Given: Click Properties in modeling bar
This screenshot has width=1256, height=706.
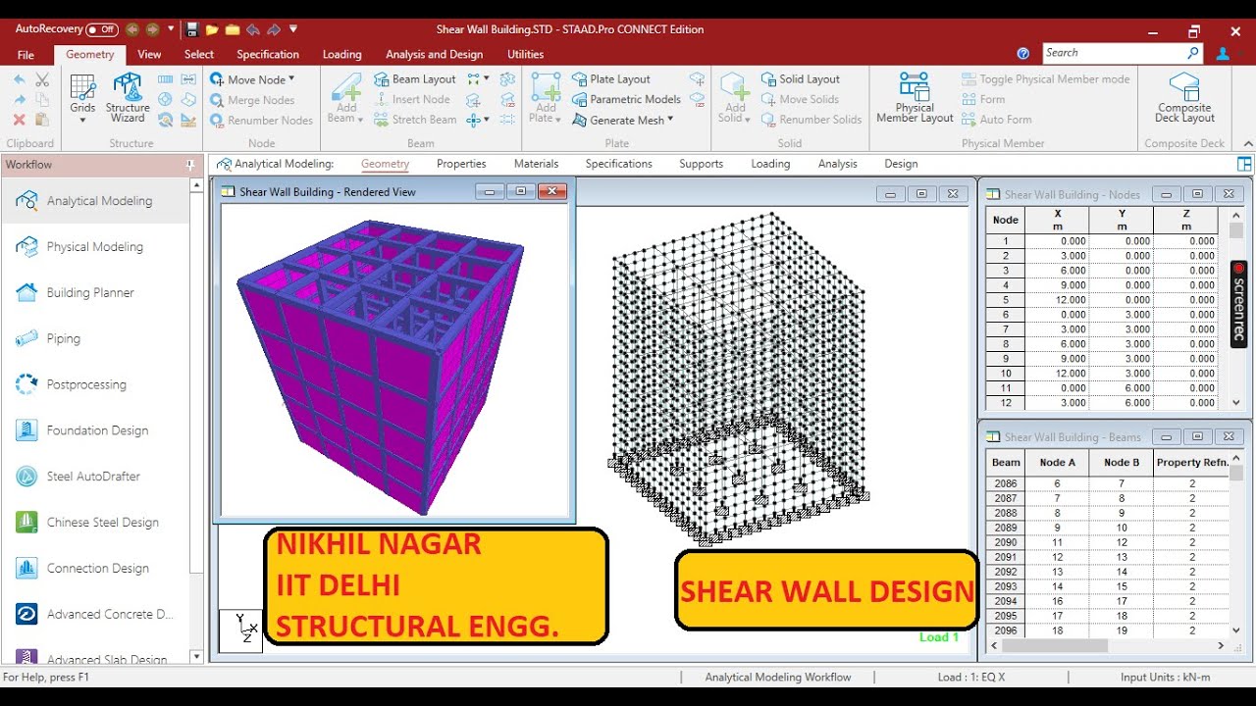Looking at the screenshot, I should point(461,164).
